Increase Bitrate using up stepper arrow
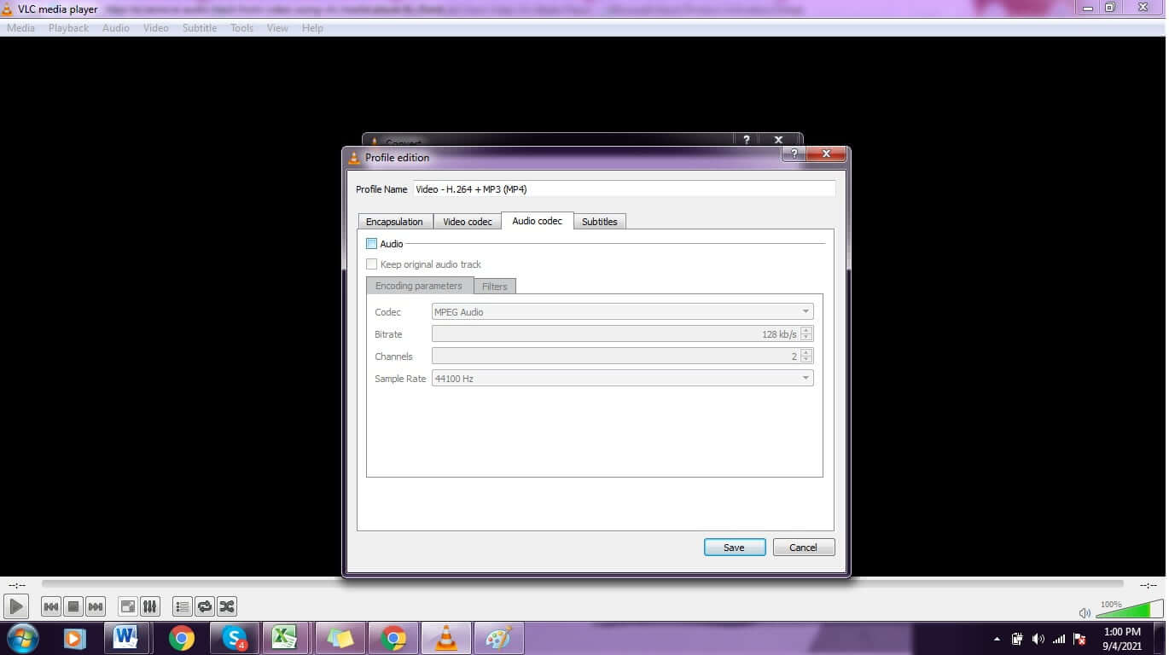1169x655 pixels. (806, 330)
